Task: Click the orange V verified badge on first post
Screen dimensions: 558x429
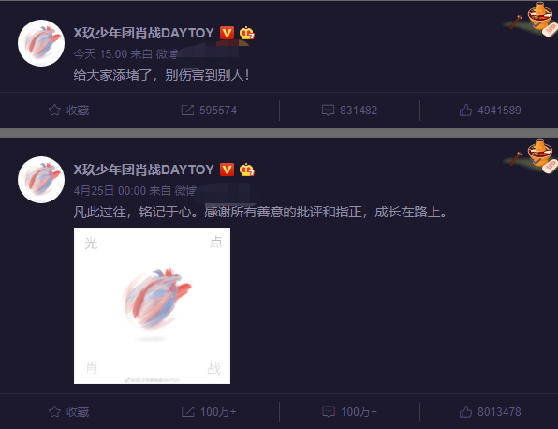Action: (227, 33)
